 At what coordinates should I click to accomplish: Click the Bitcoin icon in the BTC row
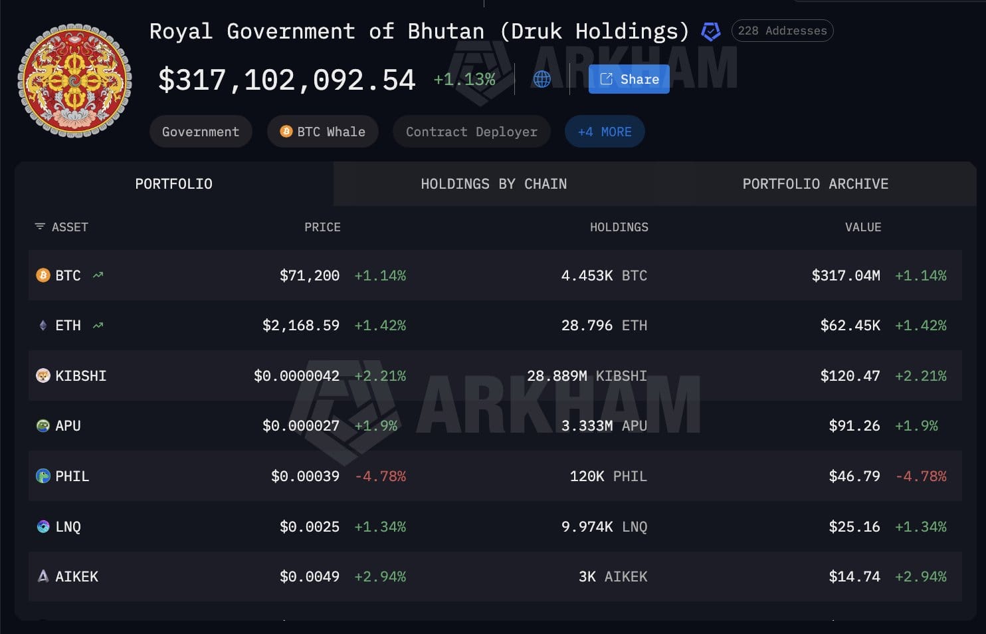point(43,275)
